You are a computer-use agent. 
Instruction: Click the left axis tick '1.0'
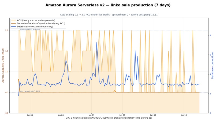pos(7,72)
